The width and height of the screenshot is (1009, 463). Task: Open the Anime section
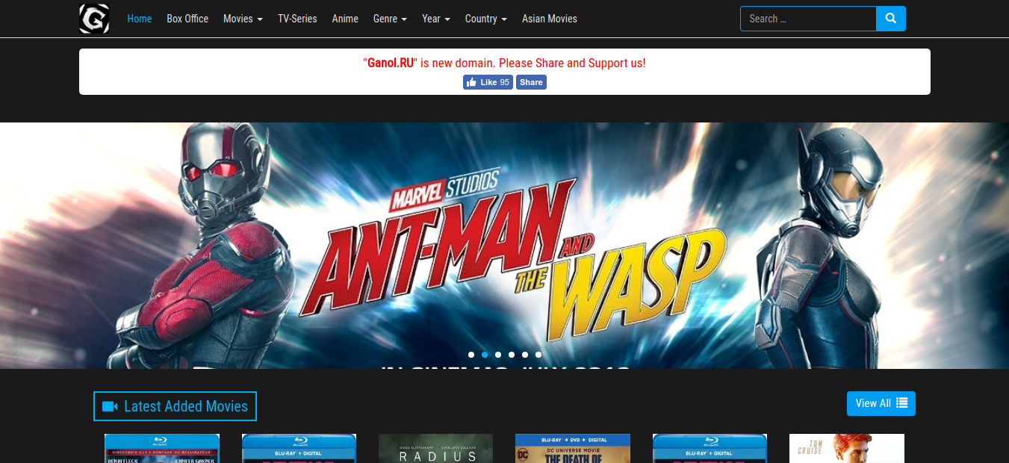pyautogui.click(x=344, y=19)
